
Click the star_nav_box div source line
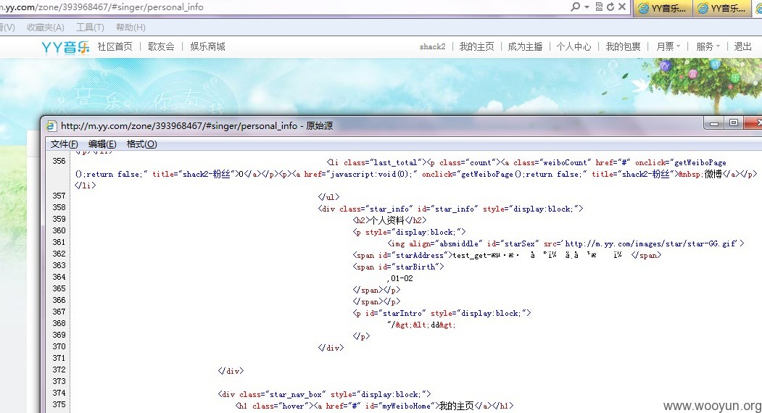click(x=325, y=395)
